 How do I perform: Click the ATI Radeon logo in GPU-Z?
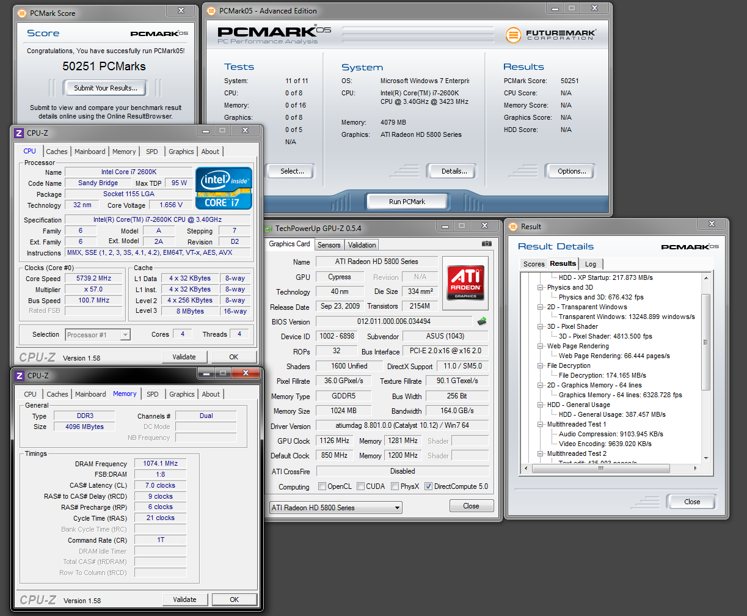466,283
